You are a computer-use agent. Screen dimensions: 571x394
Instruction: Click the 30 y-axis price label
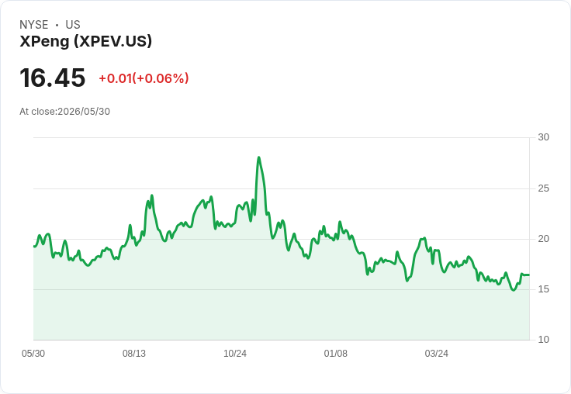coord(543,137)
